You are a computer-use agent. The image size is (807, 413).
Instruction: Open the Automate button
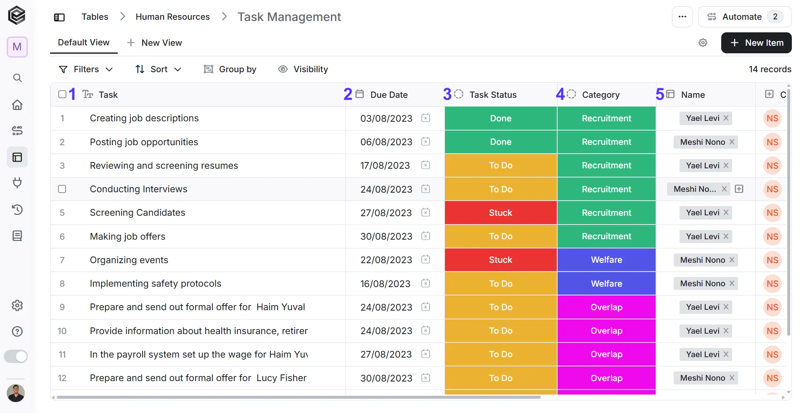tap(745, 17)
